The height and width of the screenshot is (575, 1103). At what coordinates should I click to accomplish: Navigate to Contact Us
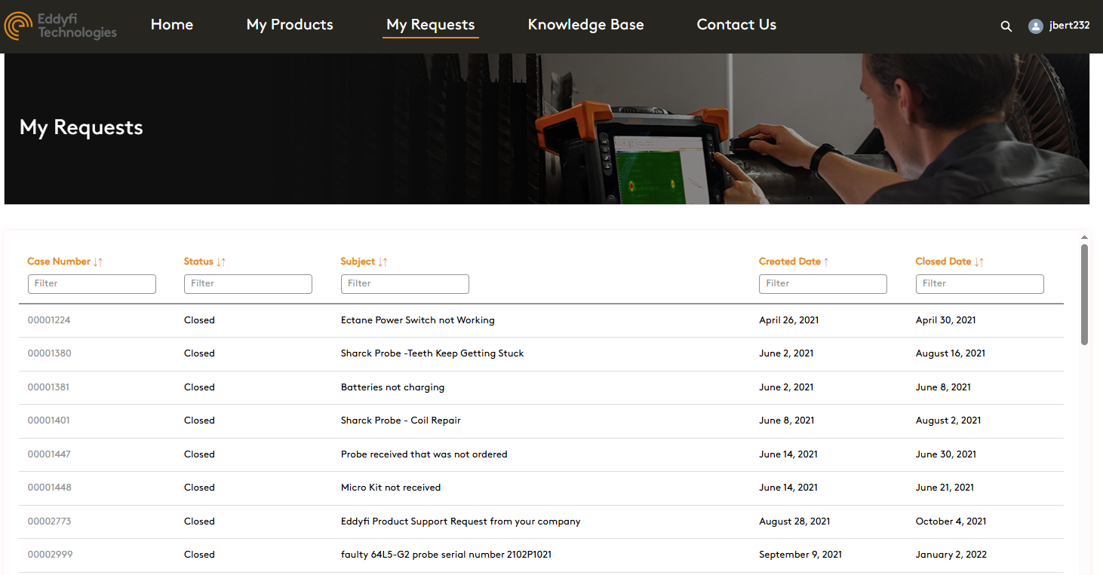click(736, 25)
